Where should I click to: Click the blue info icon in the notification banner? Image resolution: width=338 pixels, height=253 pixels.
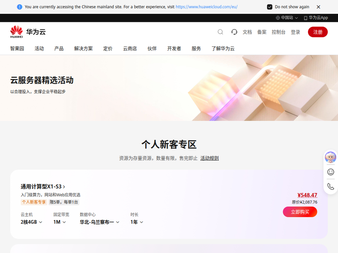click(19, 7)
